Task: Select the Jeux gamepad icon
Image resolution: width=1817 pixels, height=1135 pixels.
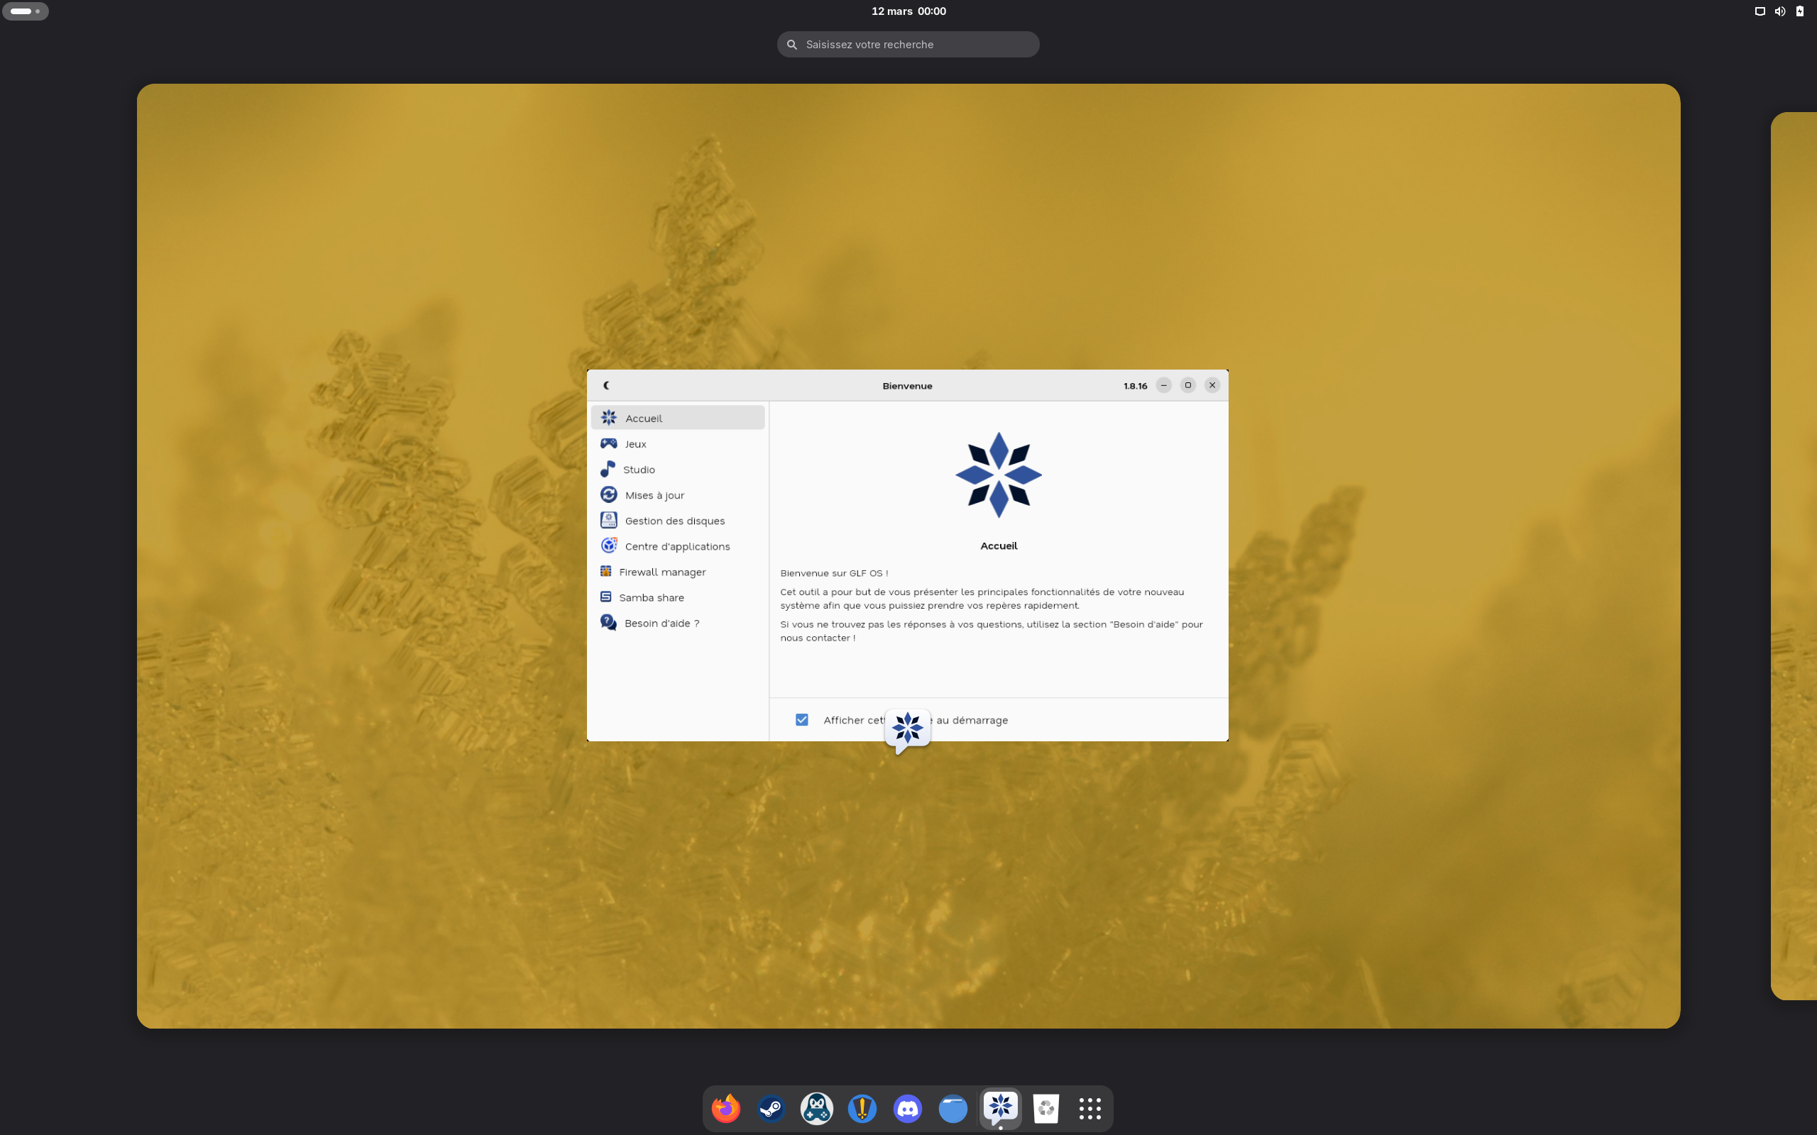Action: point(608,443)
